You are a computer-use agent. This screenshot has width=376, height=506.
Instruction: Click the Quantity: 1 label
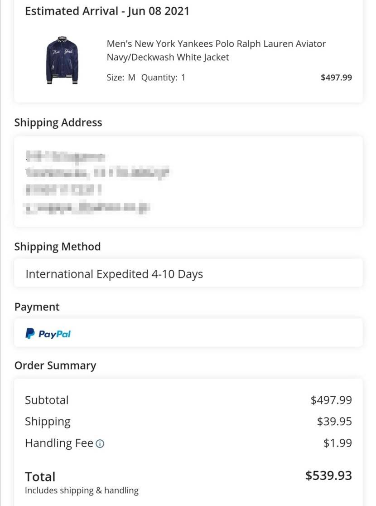(163, 78)
